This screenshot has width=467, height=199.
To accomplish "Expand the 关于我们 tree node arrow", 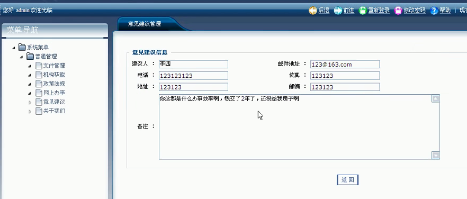I will click(x=30, y=112).
